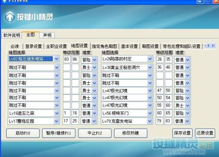Screen dimensions: 219x157
Task: Click the 中止F12 button
Action: [95, 133]
